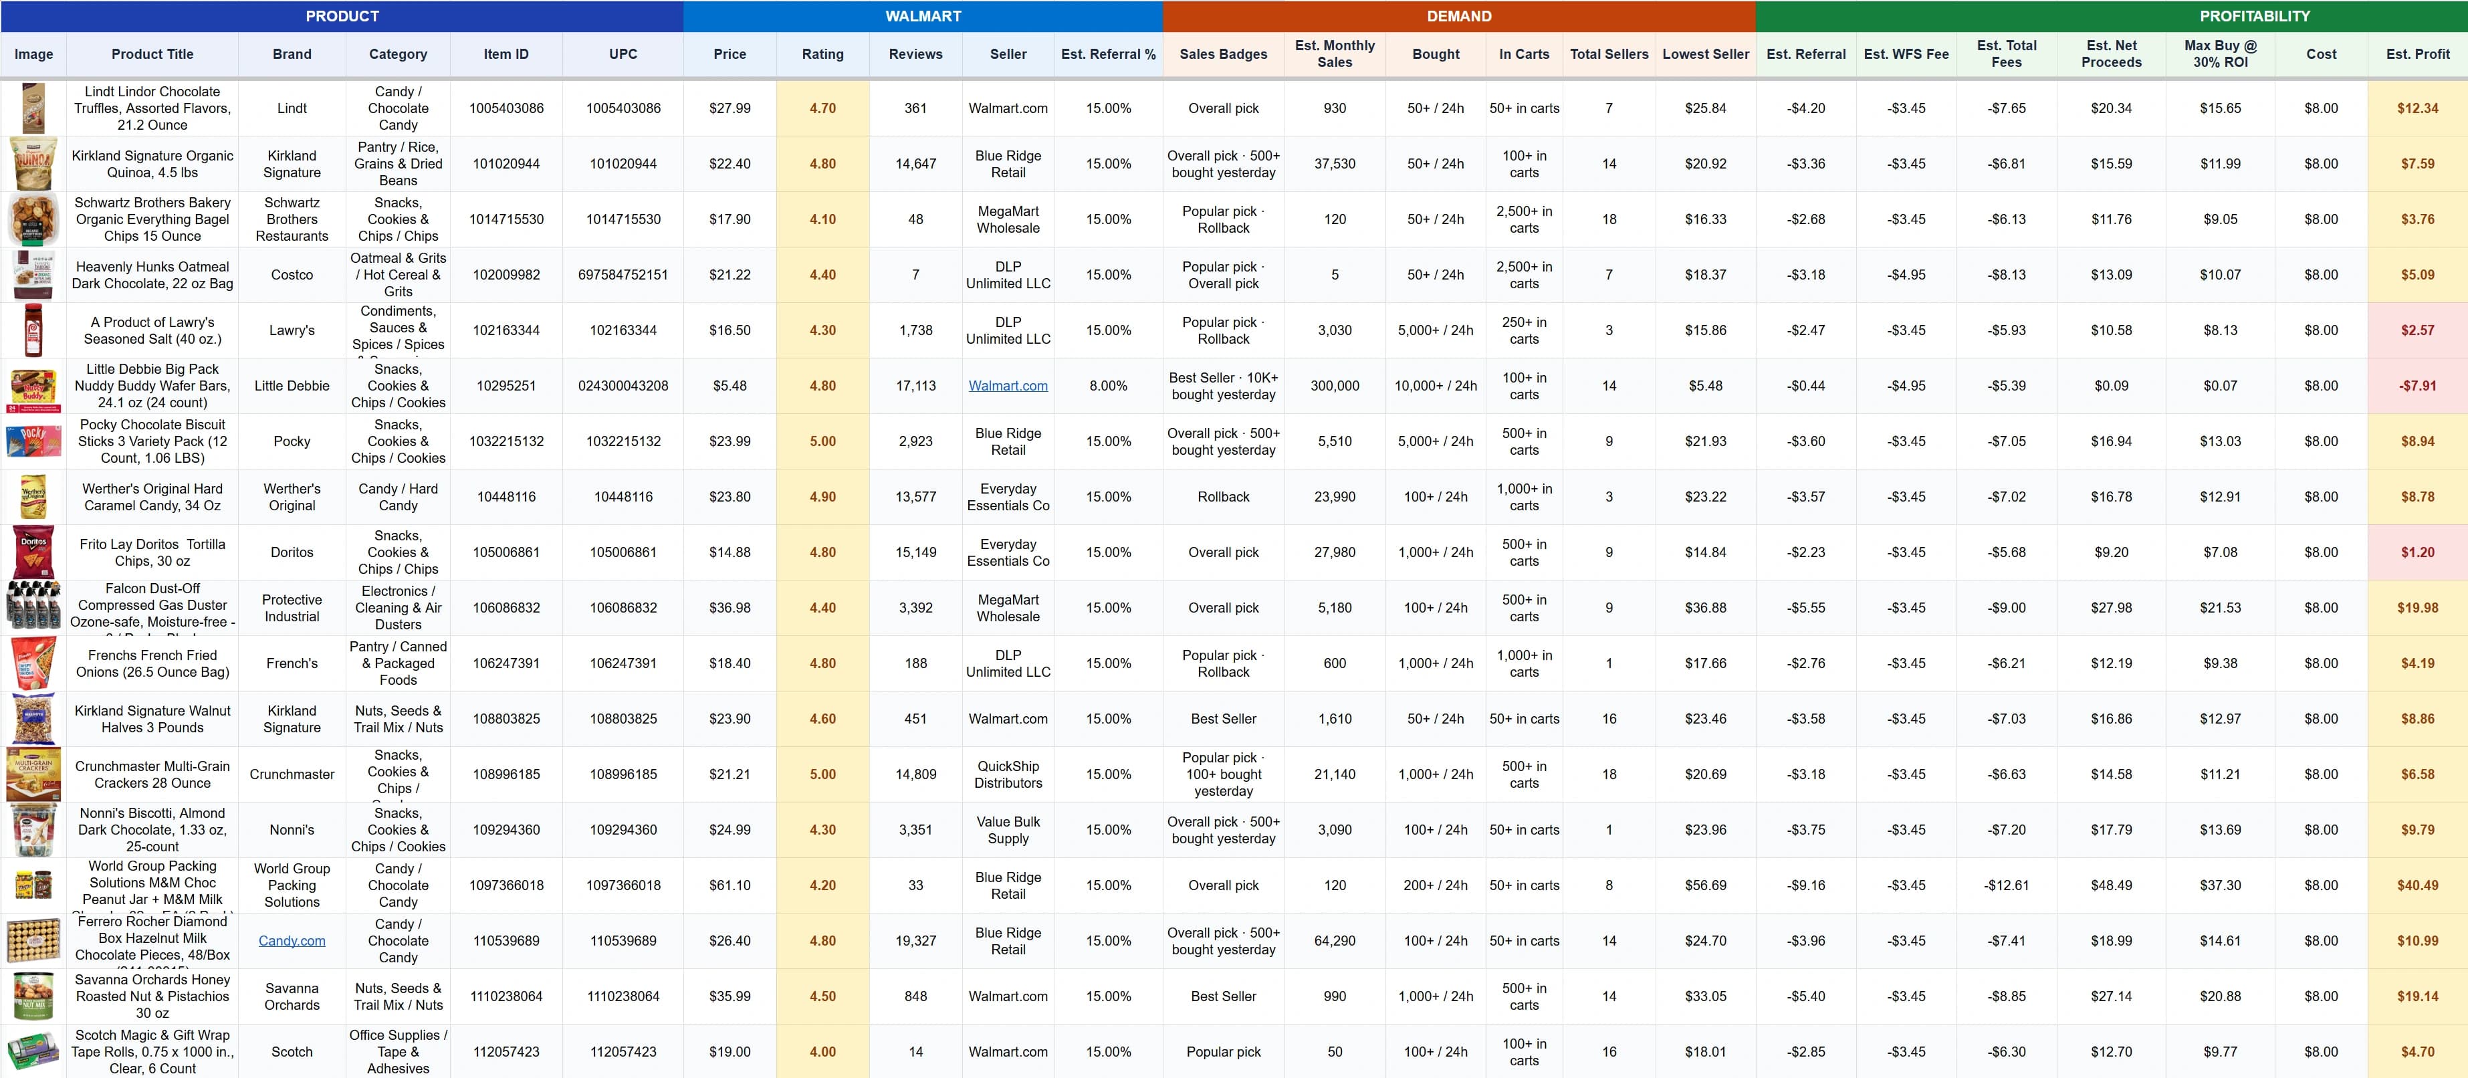Click the PRODUCT group header
Screen dimensions: 2468x1078
(342, 15)
